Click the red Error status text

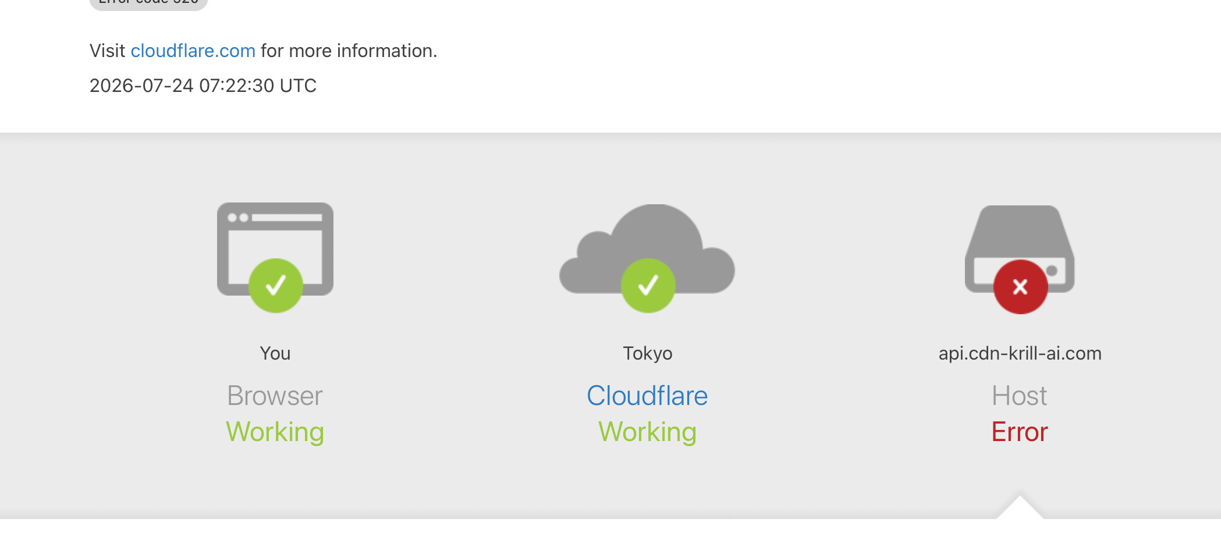pos(1020,432)
